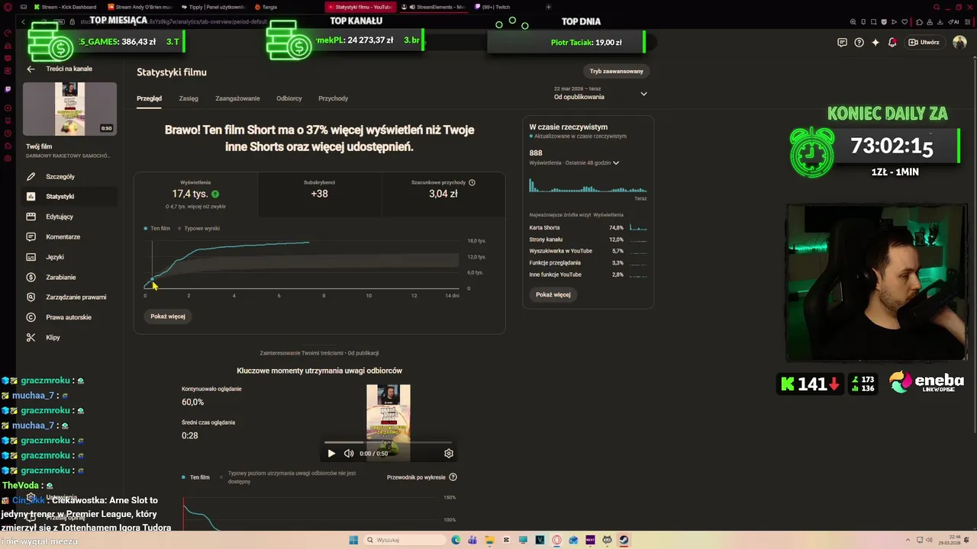Viewport: 977px width, 549px height.
Task: Expand Od opublikowania date range dropdown
Action: (x=601, y=93)
